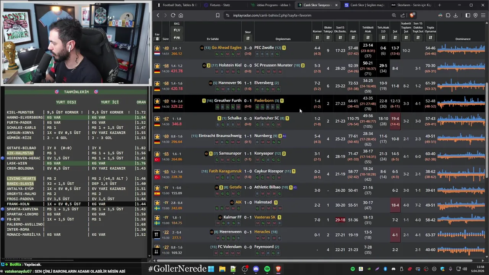Open Spotify from taskbar
This screenshot has width=489, height=275.
click(x=267, y=269)
